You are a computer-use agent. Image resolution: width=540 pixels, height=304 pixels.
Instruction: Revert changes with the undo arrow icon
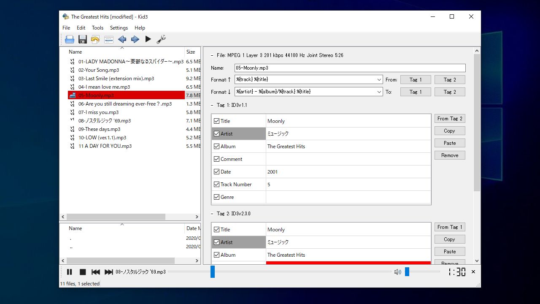pos(95,39)
